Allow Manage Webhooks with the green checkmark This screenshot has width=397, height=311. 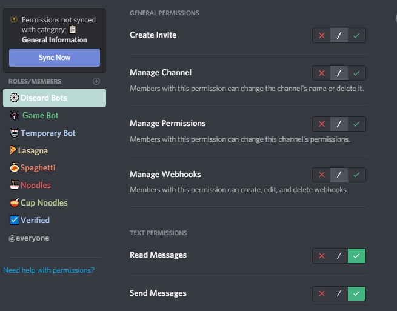coord(357,175)
